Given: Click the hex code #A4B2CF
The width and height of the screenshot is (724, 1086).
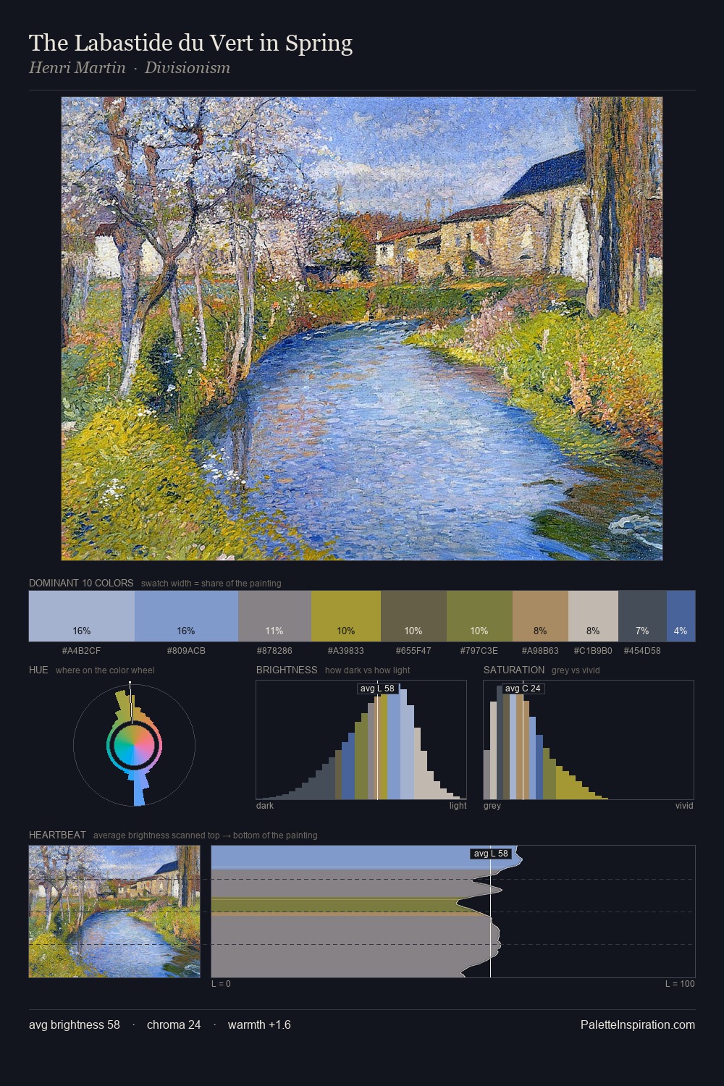Looking at the screenshot, I should [x=82, y=651].
